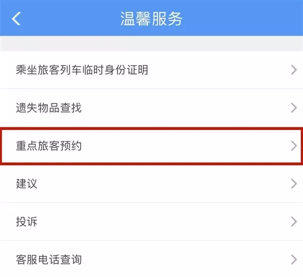Click the chevron next to 客服电话查询
Viewport: 303px width, 277px height.
tap(294, 260)
